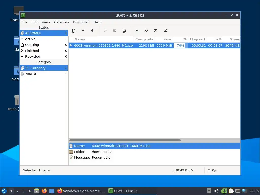This screenshot has width=260, height=195.
Task: Select the Recycled status filter
Action: coord(44,56)
